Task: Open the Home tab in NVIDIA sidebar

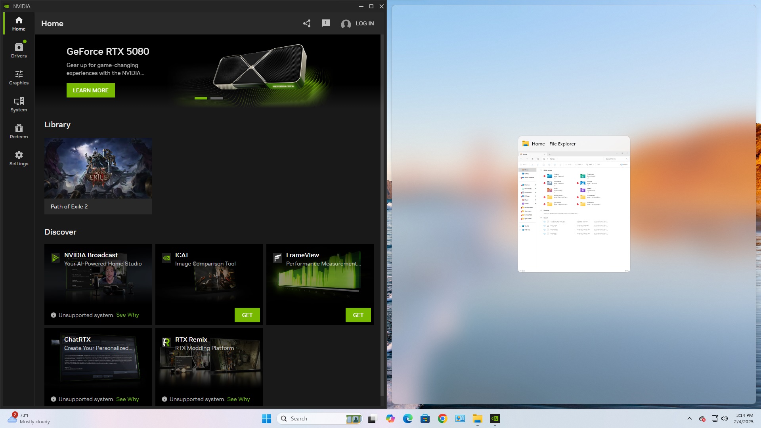Action: (x=19, y=23)
